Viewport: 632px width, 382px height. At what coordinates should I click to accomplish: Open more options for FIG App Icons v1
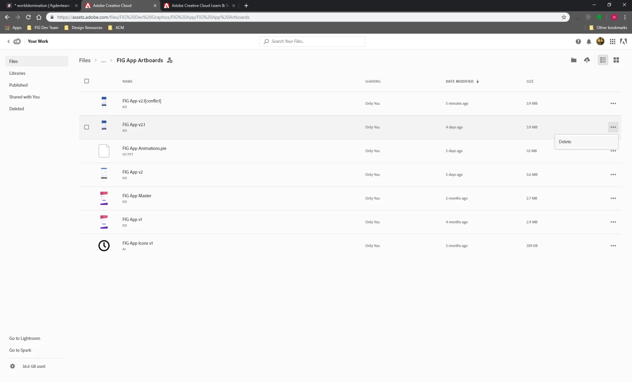(x=613, y=245)
